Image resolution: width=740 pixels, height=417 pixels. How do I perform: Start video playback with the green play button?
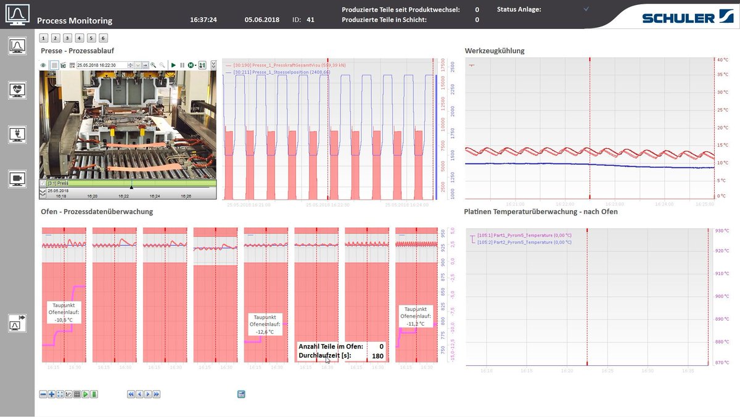point(173,65)
